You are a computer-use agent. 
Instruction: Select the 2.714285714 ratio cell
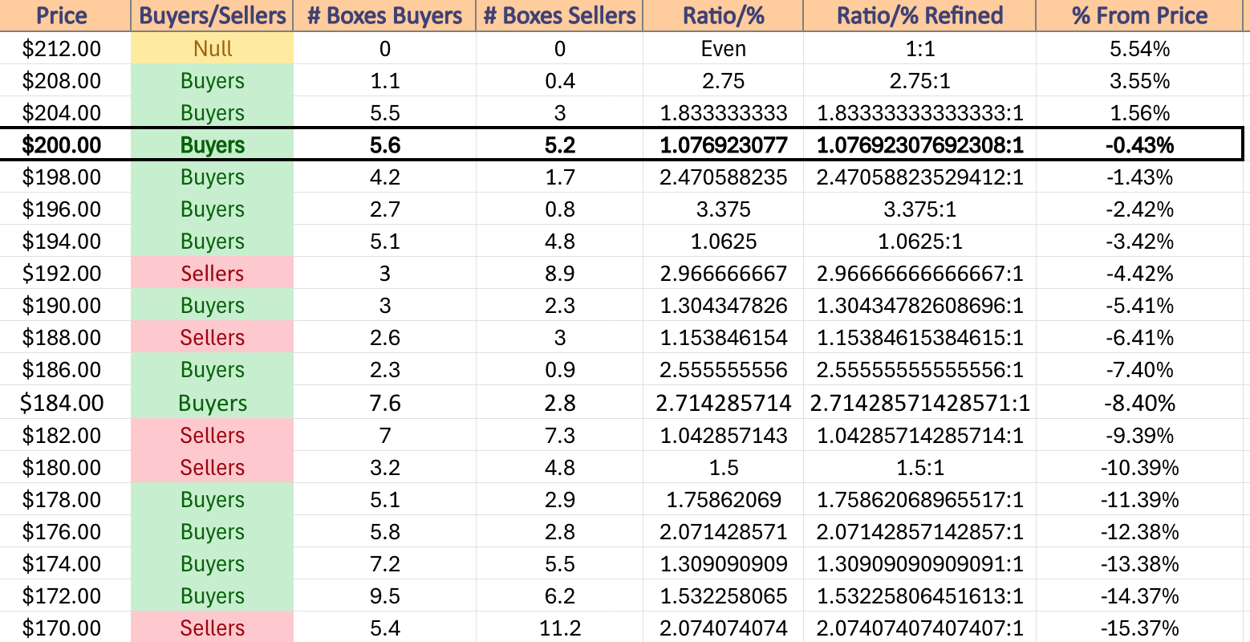pos(723,402)
